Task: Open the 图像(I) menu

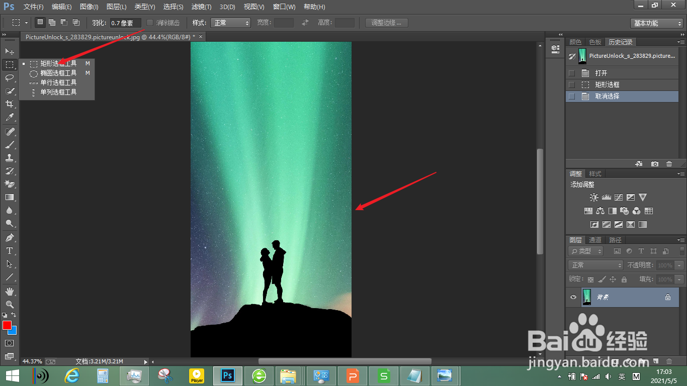Action: (89, 7)
